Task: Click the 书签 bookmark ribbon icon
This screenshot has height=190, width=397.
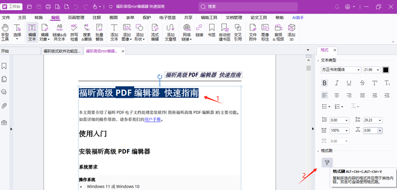Action: (212, 31)
